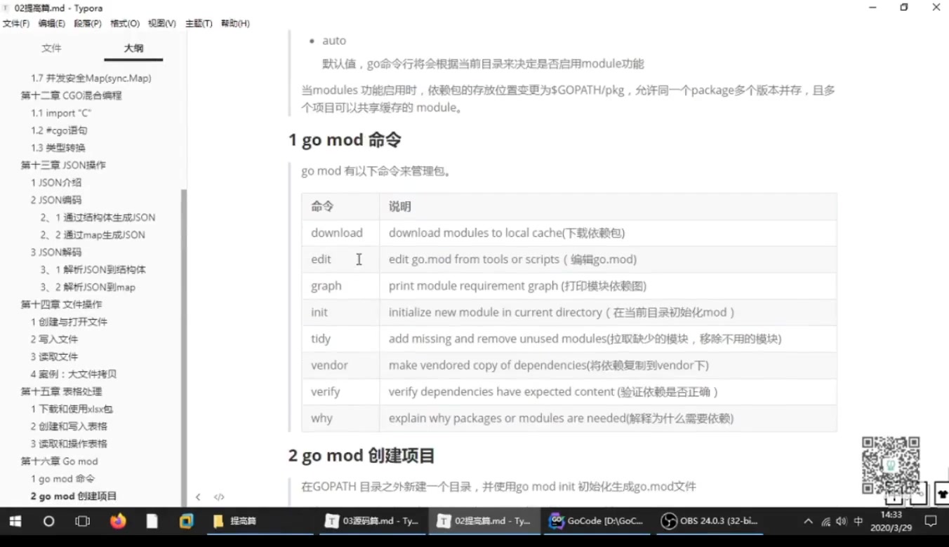Click the sidebar outline scrollbar thumb
949x547 pixels.
point(184,347)
